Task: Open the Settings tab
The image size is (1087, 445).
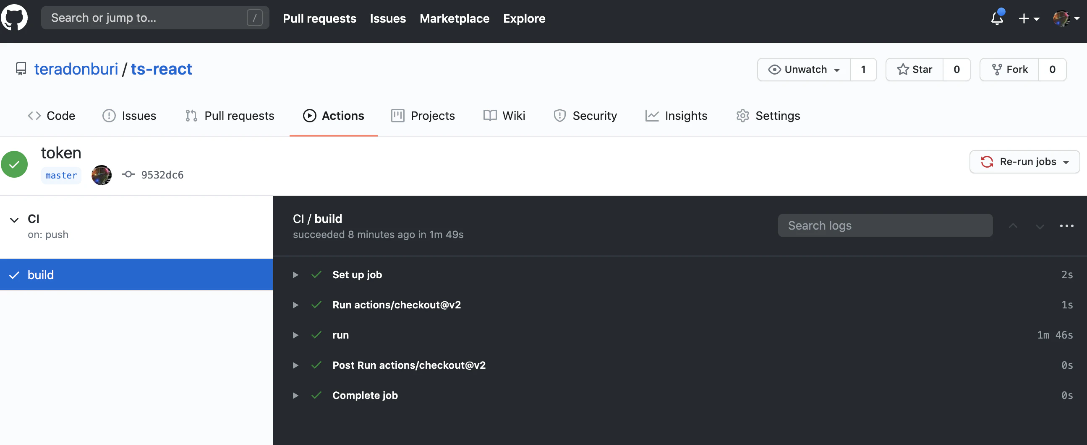Action: pos(768,116)
